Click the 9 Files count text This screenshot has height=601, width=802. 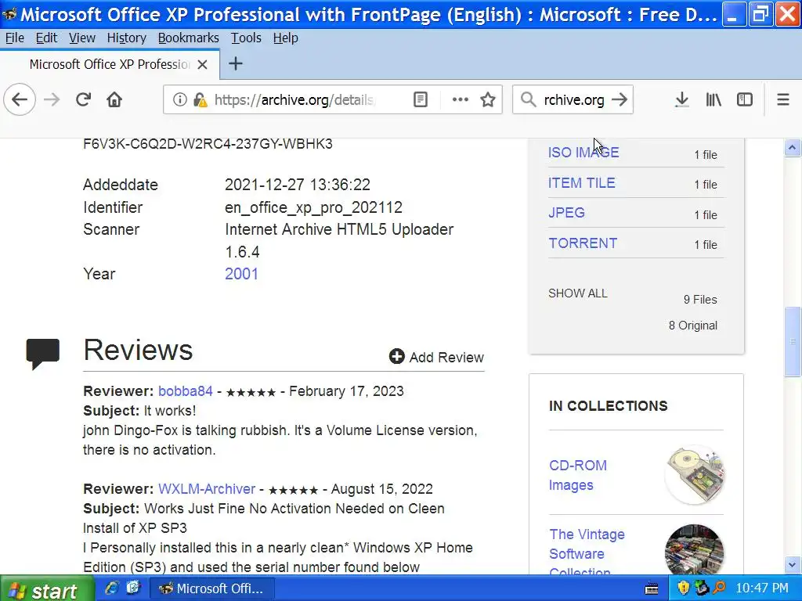(700, 300)
